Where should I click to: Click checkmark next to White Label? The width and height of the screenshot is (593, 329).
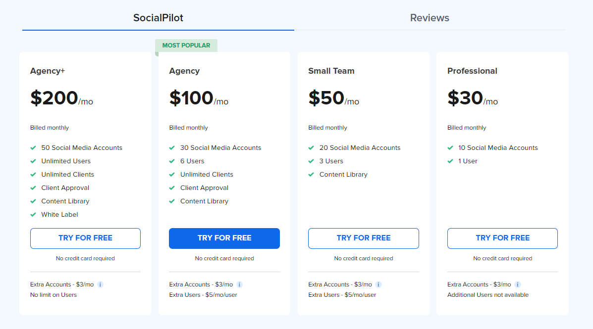tap(33, 215)
